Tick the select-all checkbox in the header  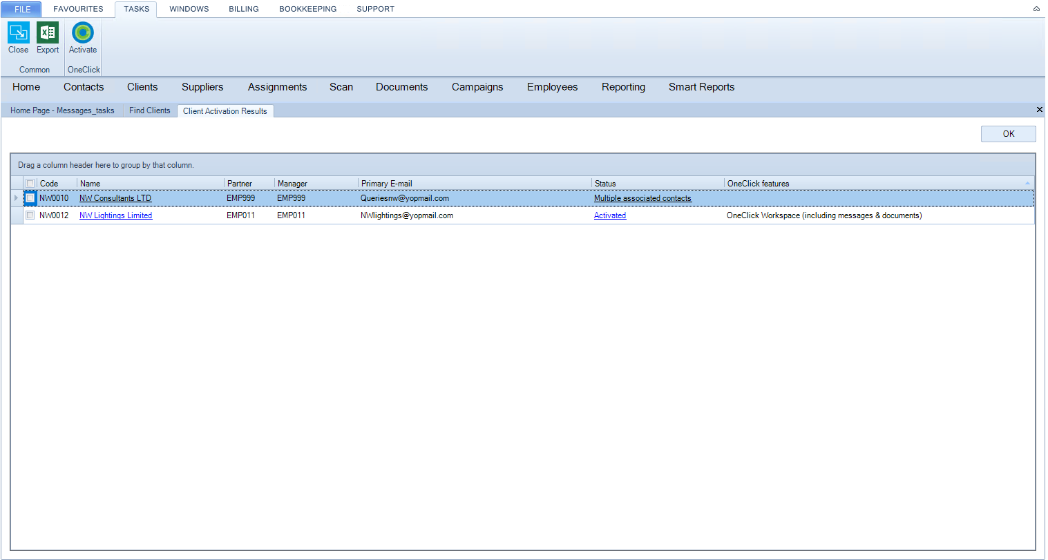[30, 184]
